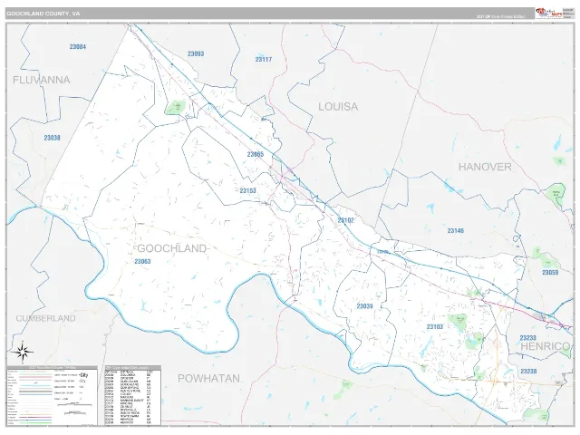
Task: Select the ZIP code label 23146
Action: tap(456, 231)
